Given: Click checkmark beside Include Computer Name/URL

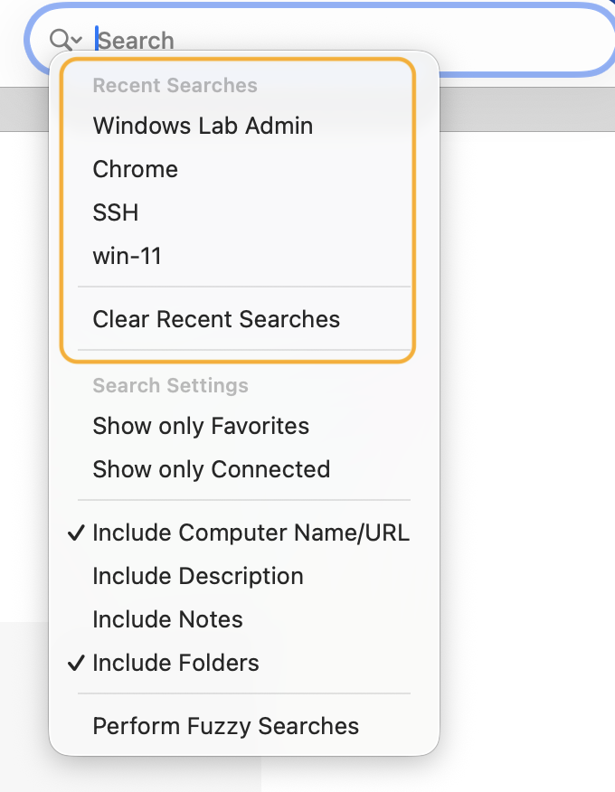Looking at the screenshot, I should point(76,533).
